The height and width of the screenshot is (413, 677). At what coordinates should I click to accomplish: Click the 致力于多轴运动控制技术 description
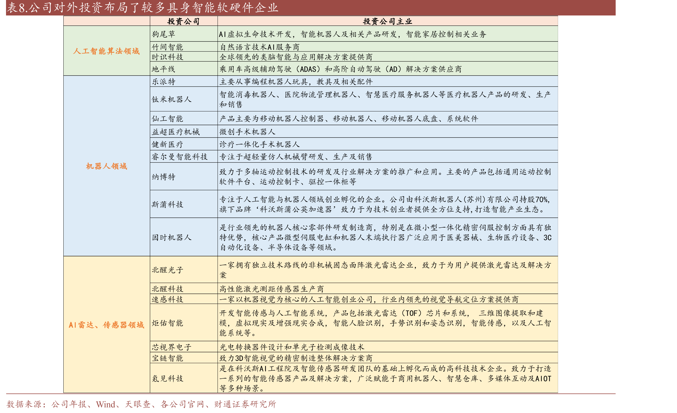(388, 176)
